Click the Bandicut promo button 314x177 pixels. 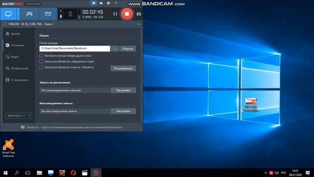19,116
